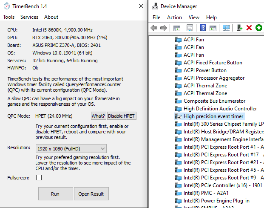The height and width of the screenshot is (208, 264).
Task: Select Intel(R) PCI Express Root Port #5
Action: (224, 170)
